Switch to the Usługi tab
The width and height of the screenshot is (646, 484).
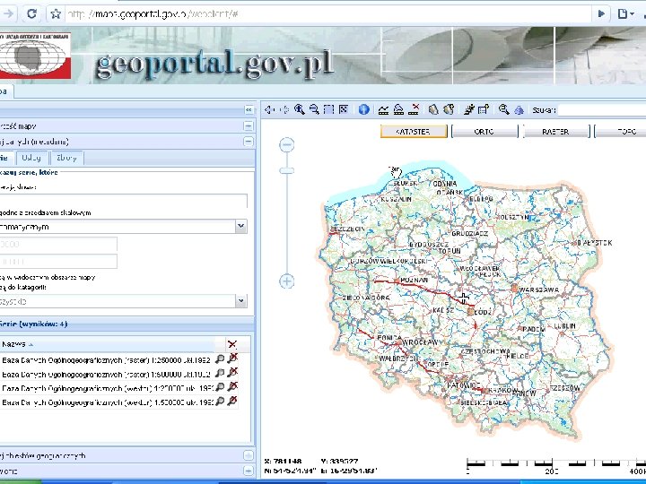tap(31, 158)
